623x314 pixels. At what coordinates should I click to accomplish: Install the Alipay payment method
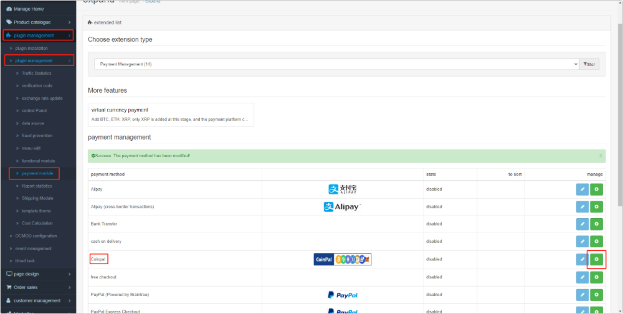coord(596,189)
